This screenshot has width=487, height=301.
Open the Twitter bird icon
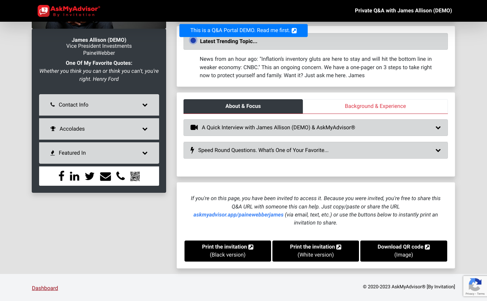(90, 176)
